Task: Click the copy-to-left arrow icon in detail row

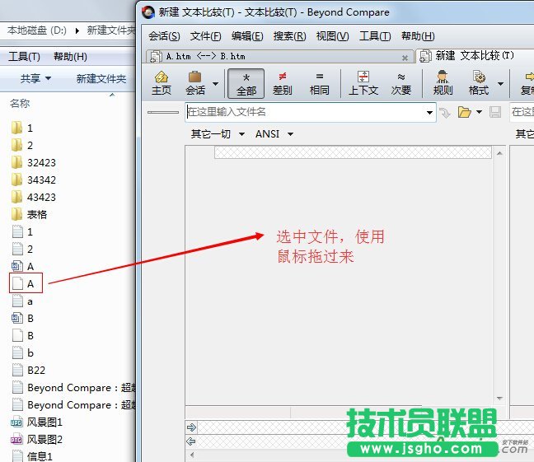Action: pos(191,441)
